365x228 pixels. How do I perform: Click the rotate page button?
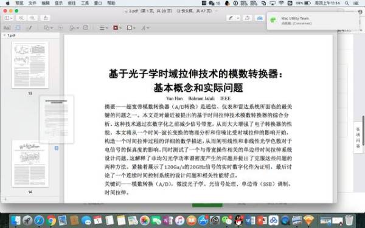[247, 18]
